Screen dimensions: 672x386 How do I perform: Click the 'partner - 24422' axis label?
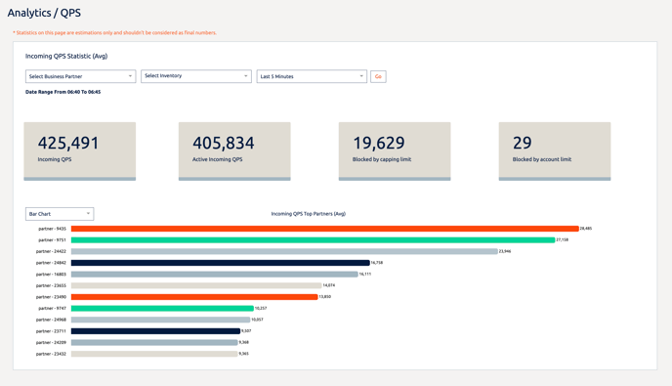pyautogui.click(x=51, y=251)
